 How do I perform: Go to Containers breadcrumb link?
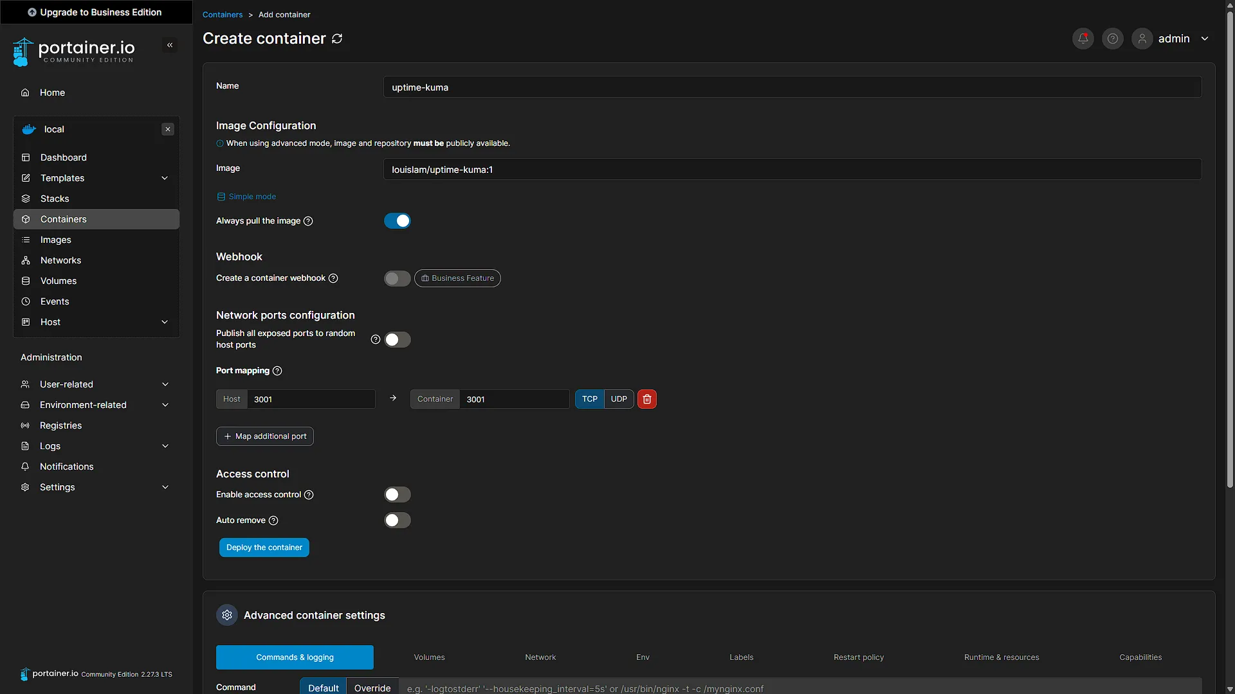pos(223,15)
